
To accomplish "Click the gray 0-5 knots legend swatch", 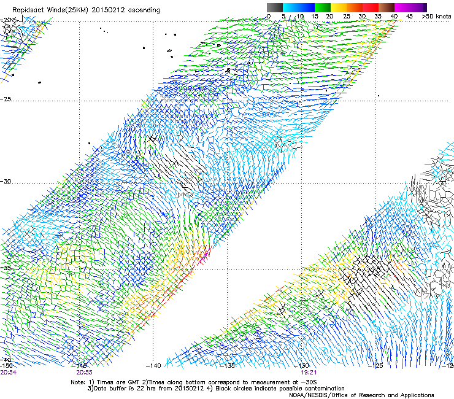I will [275, 7].
